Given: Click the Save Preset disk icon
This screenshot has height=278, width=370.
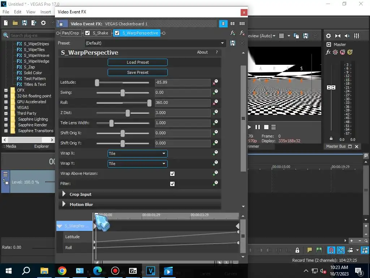Looking at the screenshot, I should pyautogui.click(x=233, y=43).
